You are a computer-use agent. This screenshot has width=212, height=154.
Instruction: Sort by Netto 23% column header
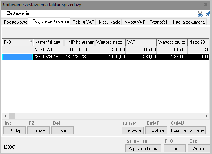[x=199, y=42]
